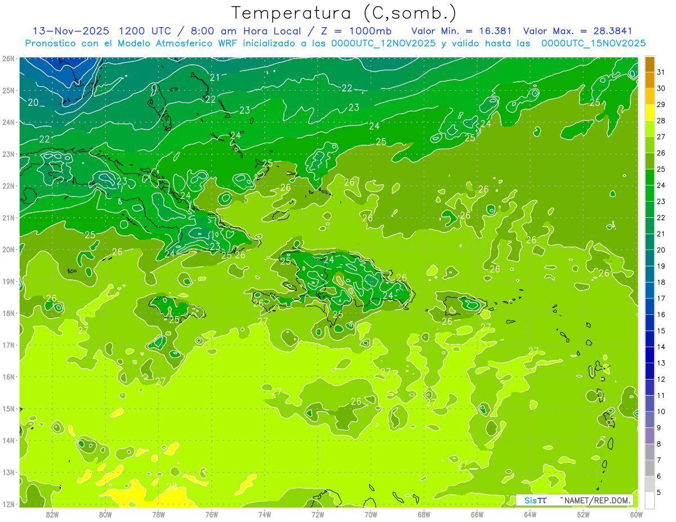Click the 31 label on the color scale

(661, 73)
